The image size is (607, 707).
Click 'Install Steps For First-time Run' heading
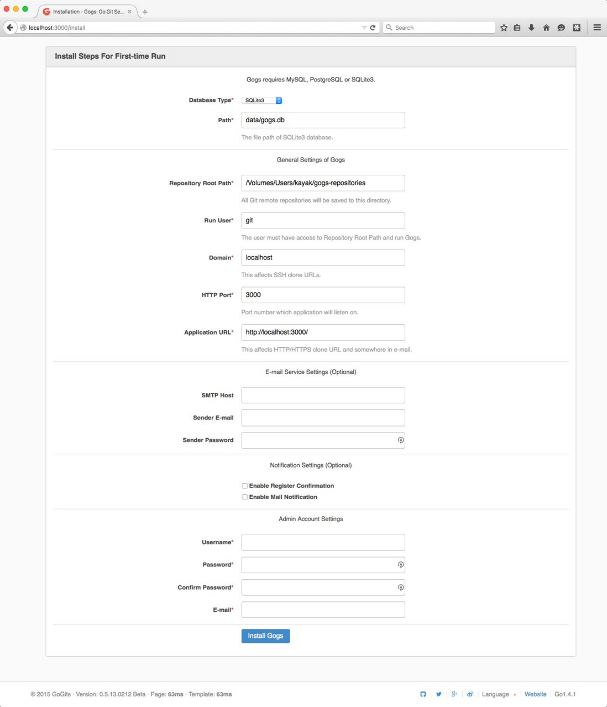point(110,56)
